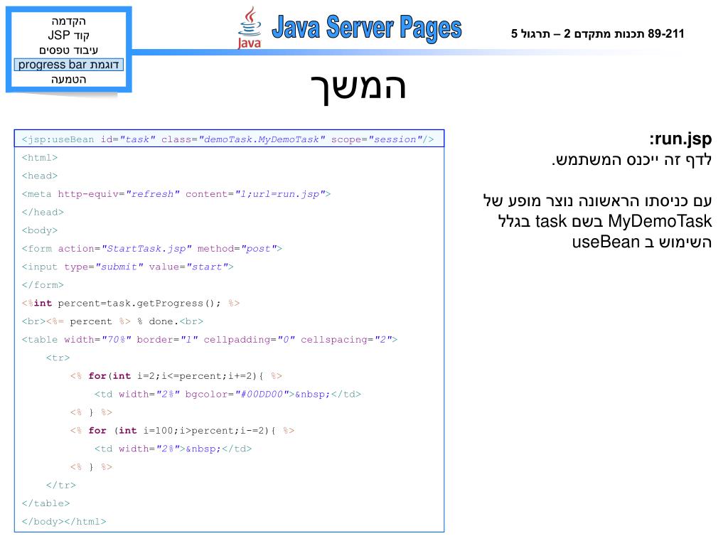Click the for i=100 loop line

coord(182,430)
